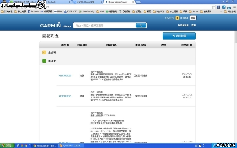Click the fumo0612 username
The height and width of the screenshot is (148, 237).
(x=170, y=18)
